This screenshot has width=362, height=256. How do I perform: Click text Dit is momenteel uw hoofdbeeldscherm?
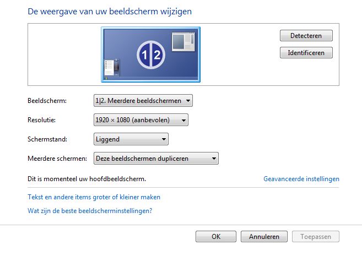coord(87,179)
